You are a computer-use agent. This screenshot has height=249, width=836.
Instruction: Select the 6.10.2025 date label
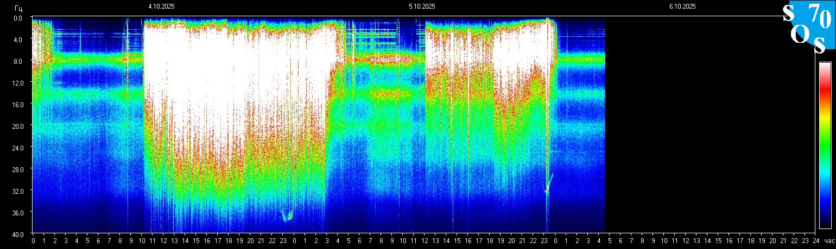click(682, 6)
